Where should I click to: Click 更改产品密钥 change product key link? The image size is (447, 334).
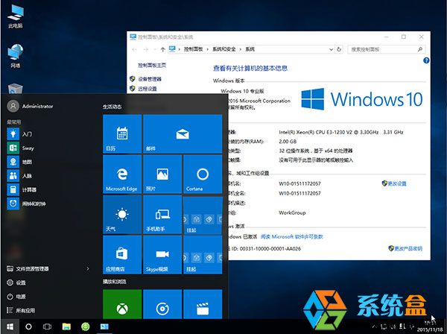tap(408, 248)
